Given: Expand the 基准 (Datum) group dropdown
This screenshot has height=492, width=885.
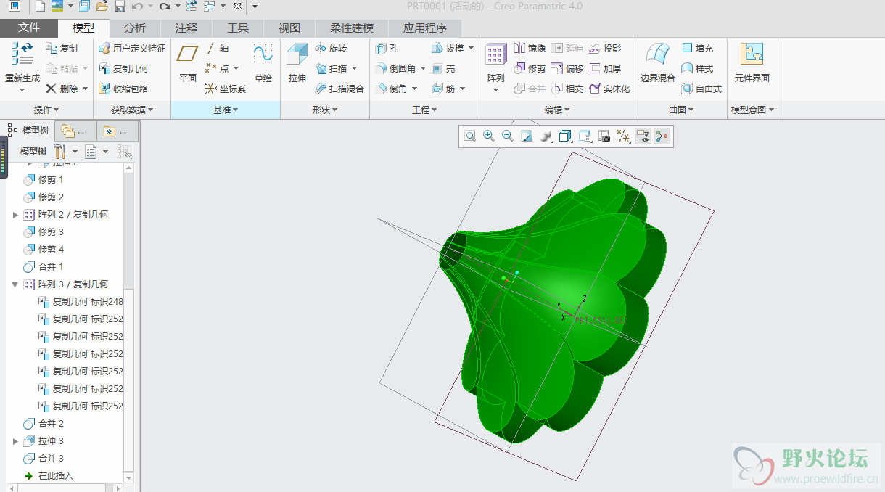Looking at the screenshot, I should click(x=226, y=110).
